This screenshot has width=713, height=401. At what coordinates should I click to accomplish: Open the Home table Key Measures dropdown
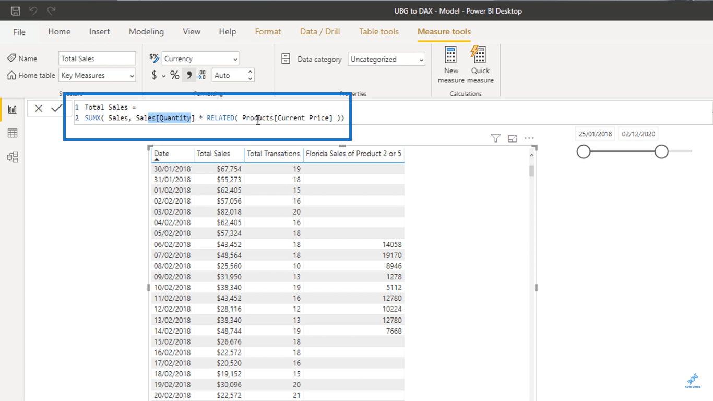[97, 75]
